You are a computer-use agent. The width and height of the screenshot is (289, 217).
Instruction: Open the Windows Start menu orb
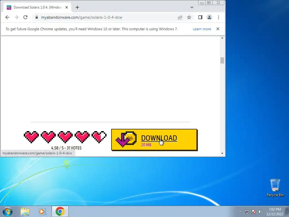click(8, 211)
